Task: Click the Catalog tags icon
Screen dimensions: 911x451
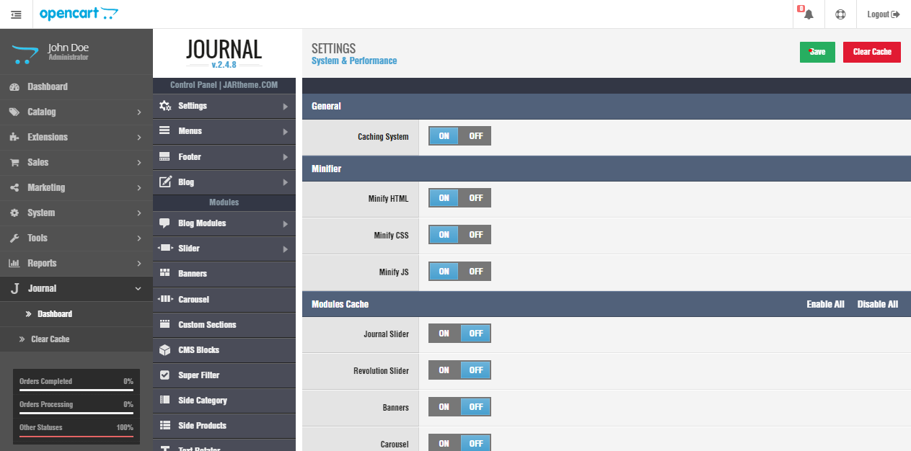Action: pyautogui.click(x=14, y=112)
